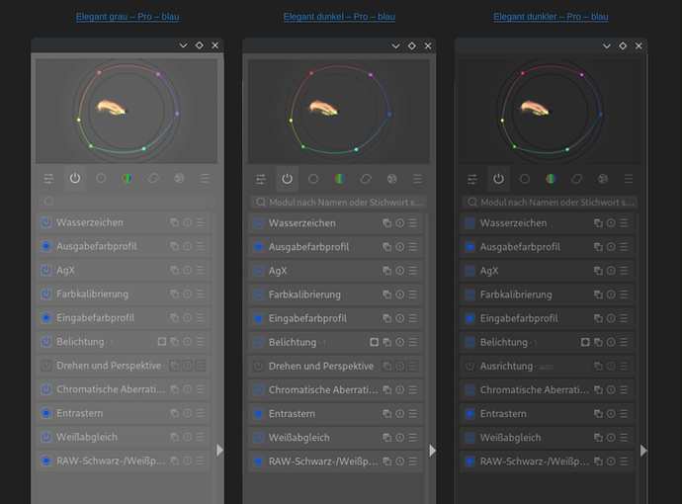Open Farbkalibrierung presets menu in right panel
This screenshot has height=504, width=682.
625,294
